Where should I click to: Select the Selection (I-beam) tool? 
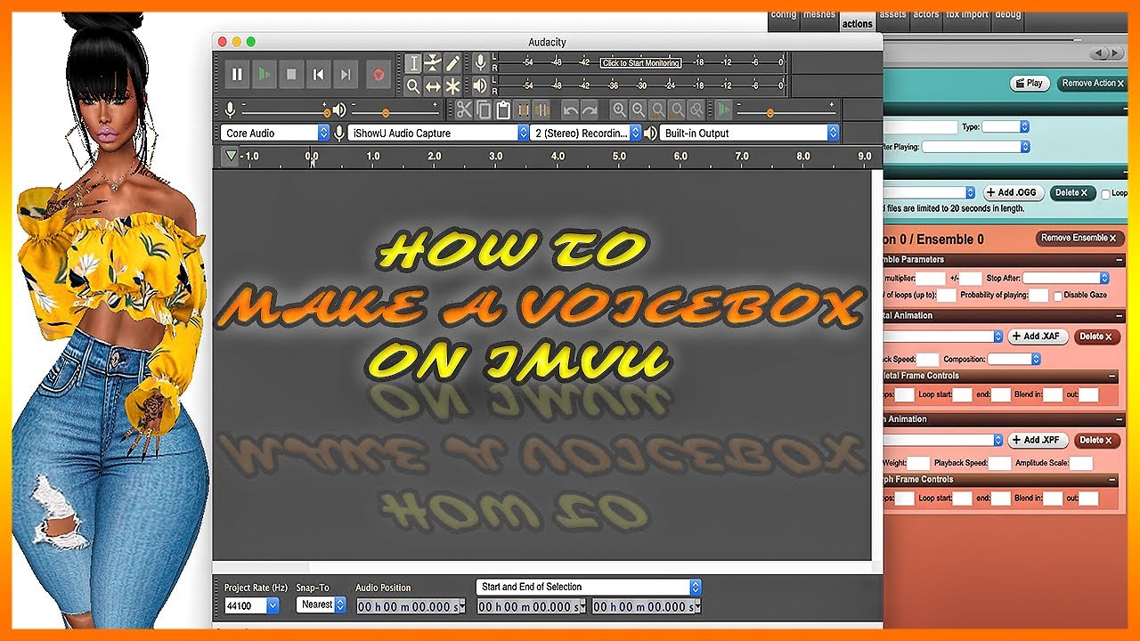pos(413,63)
